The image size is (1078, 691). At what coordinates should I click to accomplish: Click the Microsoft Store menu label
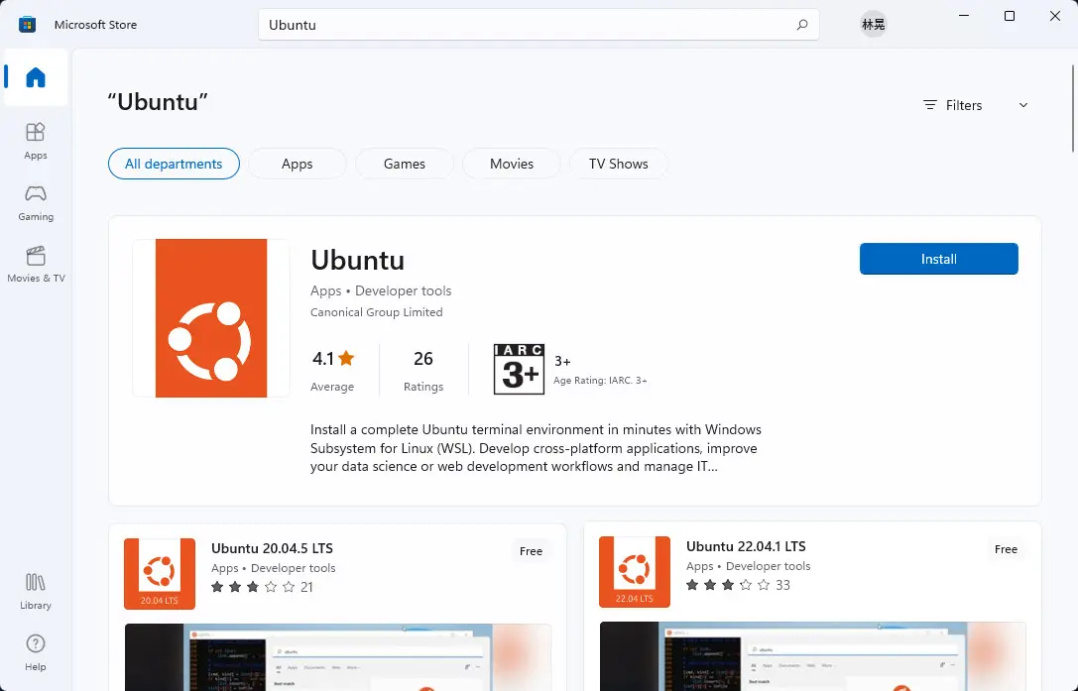[95, 24]
